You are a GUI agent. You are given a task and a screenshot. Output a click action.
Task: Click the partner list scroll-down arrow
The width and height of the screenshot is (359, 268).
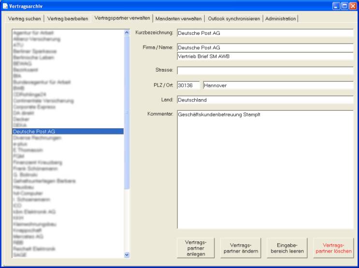[x=127, y=254]
